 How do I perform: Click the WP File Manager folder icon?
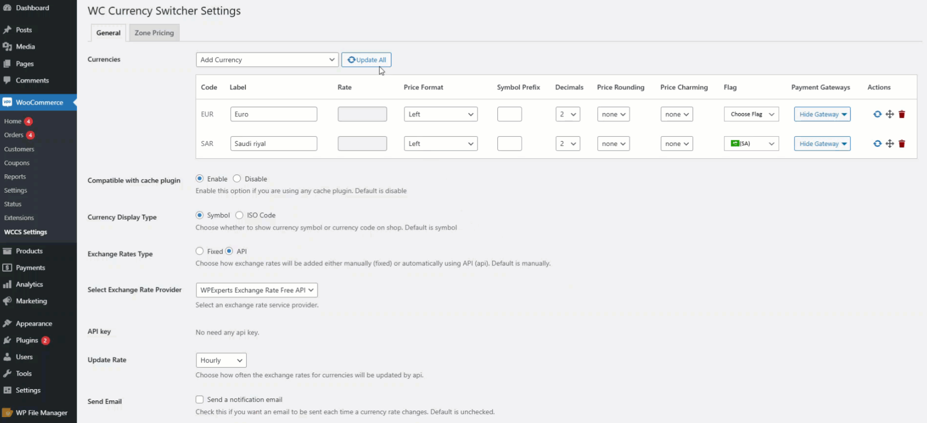(x=7, y=413)
